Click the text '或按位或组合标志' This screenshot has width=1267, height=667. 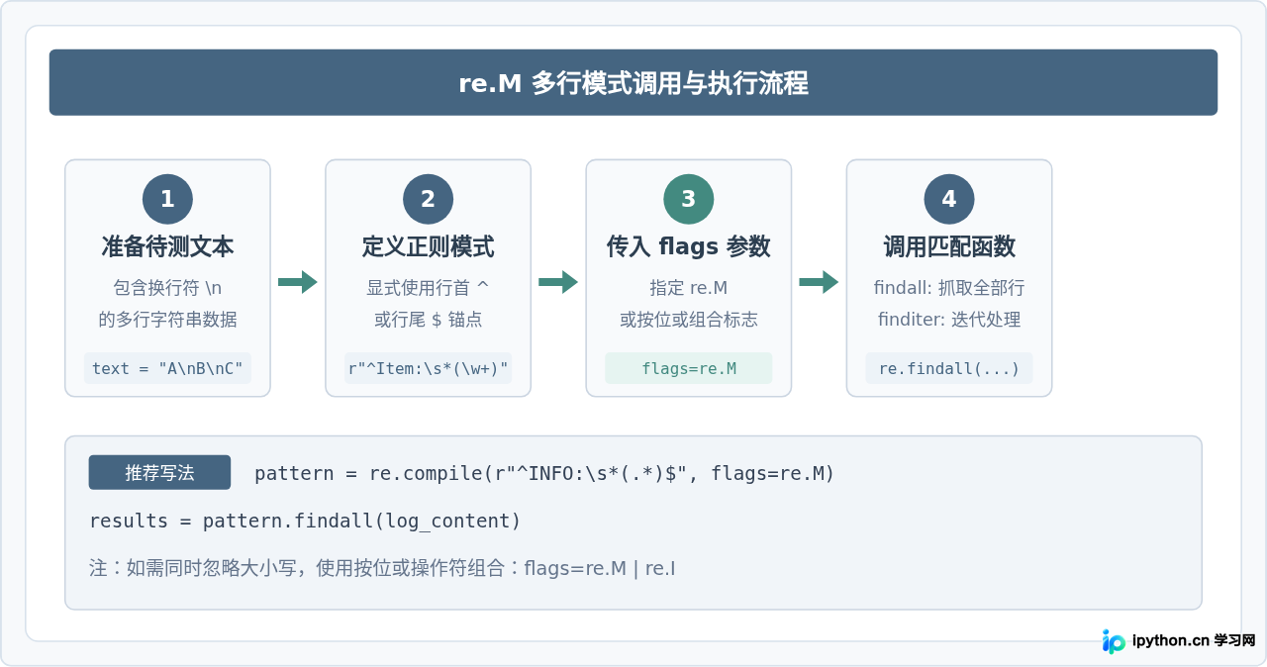689,320
